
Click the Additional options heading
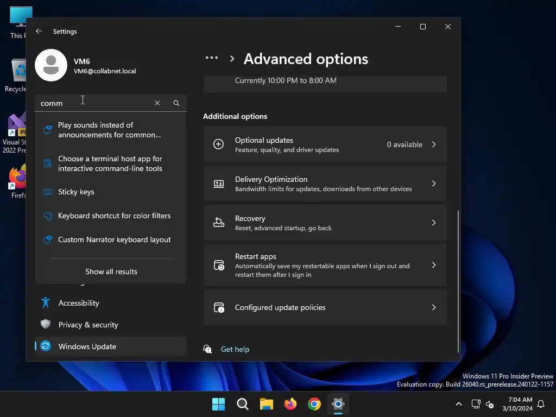pyautogui.click(x=235, y=116)
